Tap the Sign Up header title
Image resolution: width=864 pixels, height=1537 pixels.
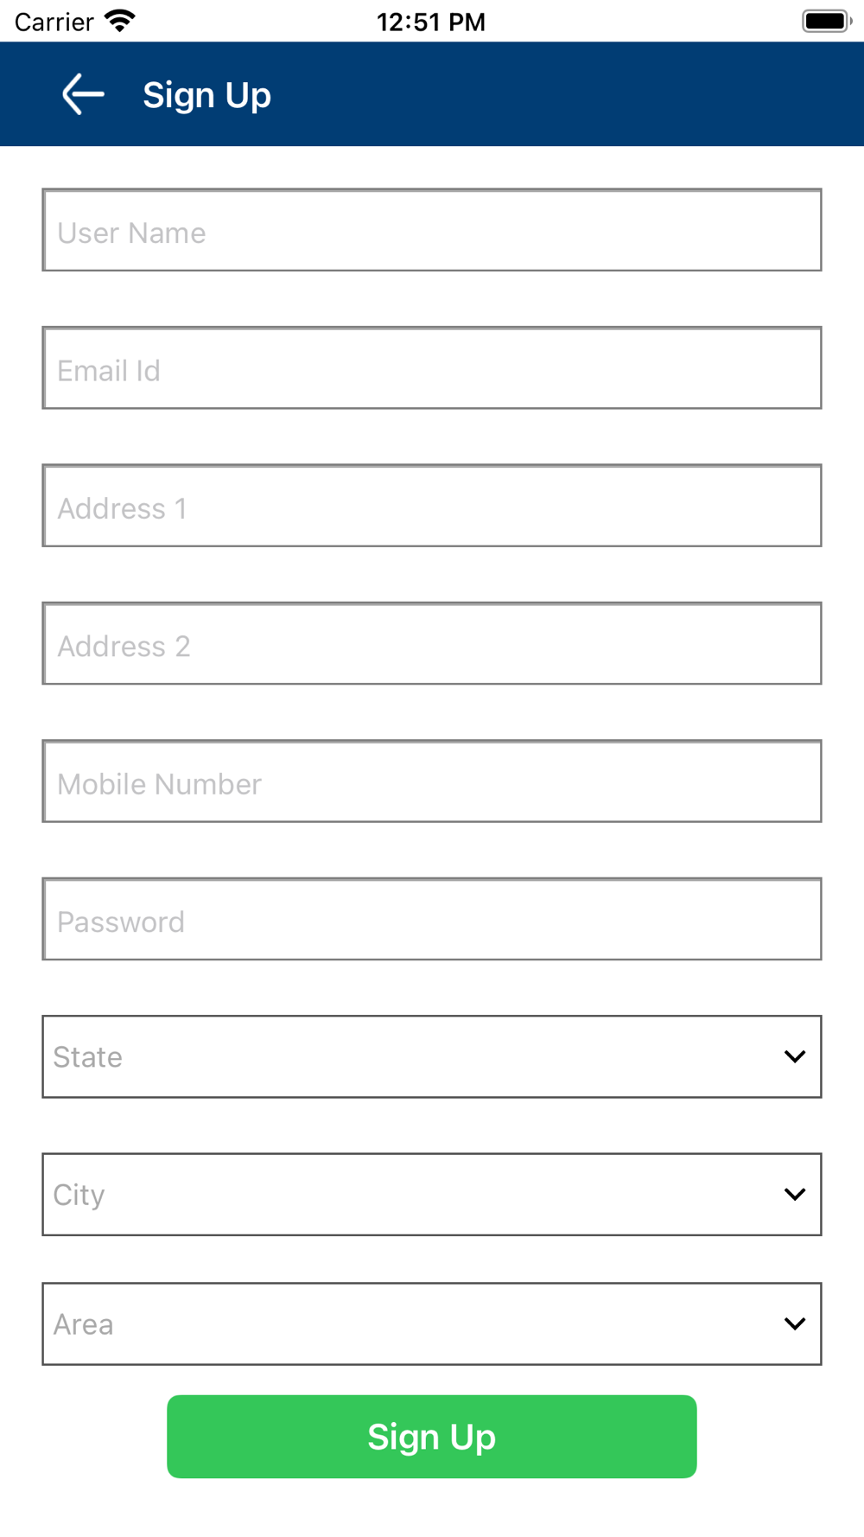(x=206, y=95)
